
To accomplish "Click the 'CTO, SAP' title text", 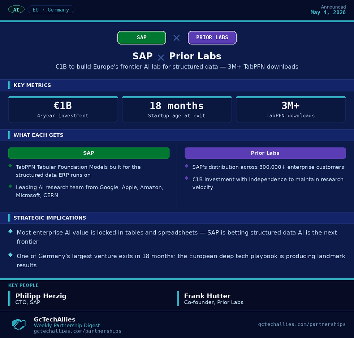I will pos(27,302).
